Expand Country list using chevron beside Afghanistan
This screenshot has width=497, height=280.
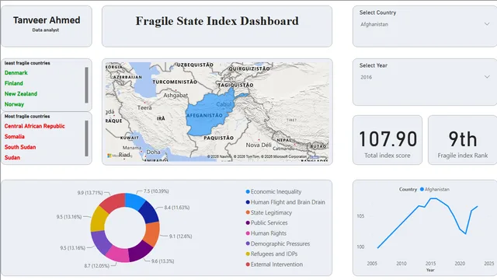pos(487,24)
